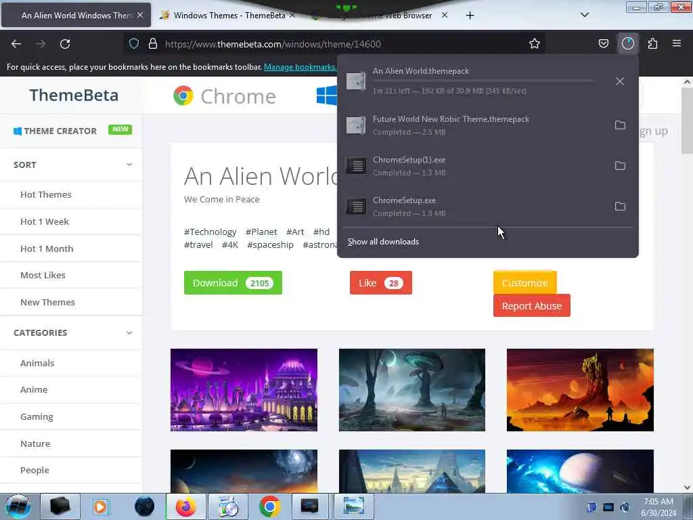The image size is (693, 520).
Task: Close An Alien World Windows Theme tab
Action: tap(140, 15)
